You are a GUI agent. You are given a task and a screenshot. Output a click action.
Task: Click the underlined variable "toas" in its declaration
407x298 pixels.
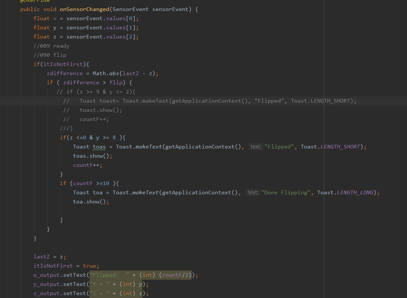99,147
